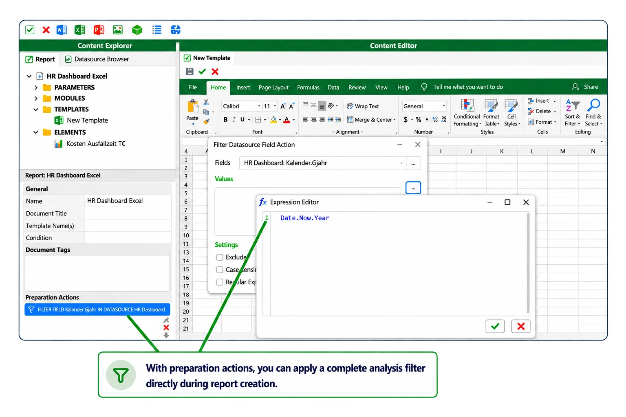Click the Word document icon in top toolbar
626x417 pixels.
coord(62,30)
